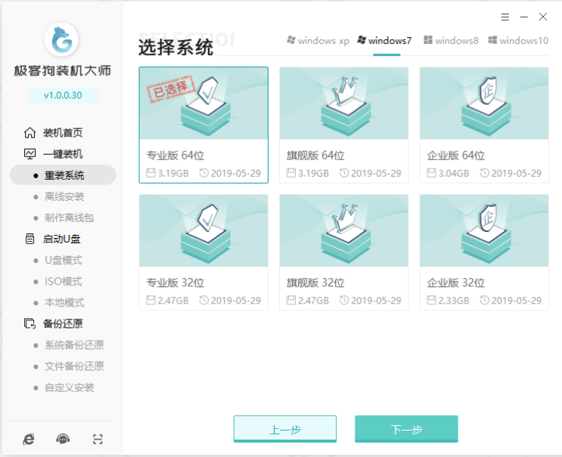Choose the 企业版 64位 system card

tap(484, 125)
